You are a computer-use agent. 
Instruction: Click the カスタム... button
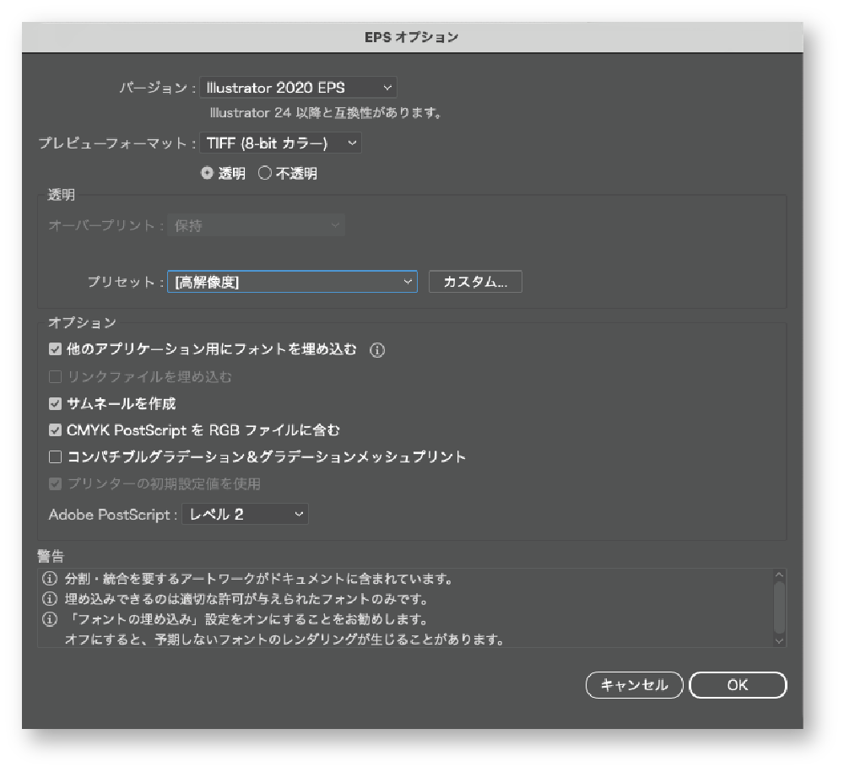(475, 283)
